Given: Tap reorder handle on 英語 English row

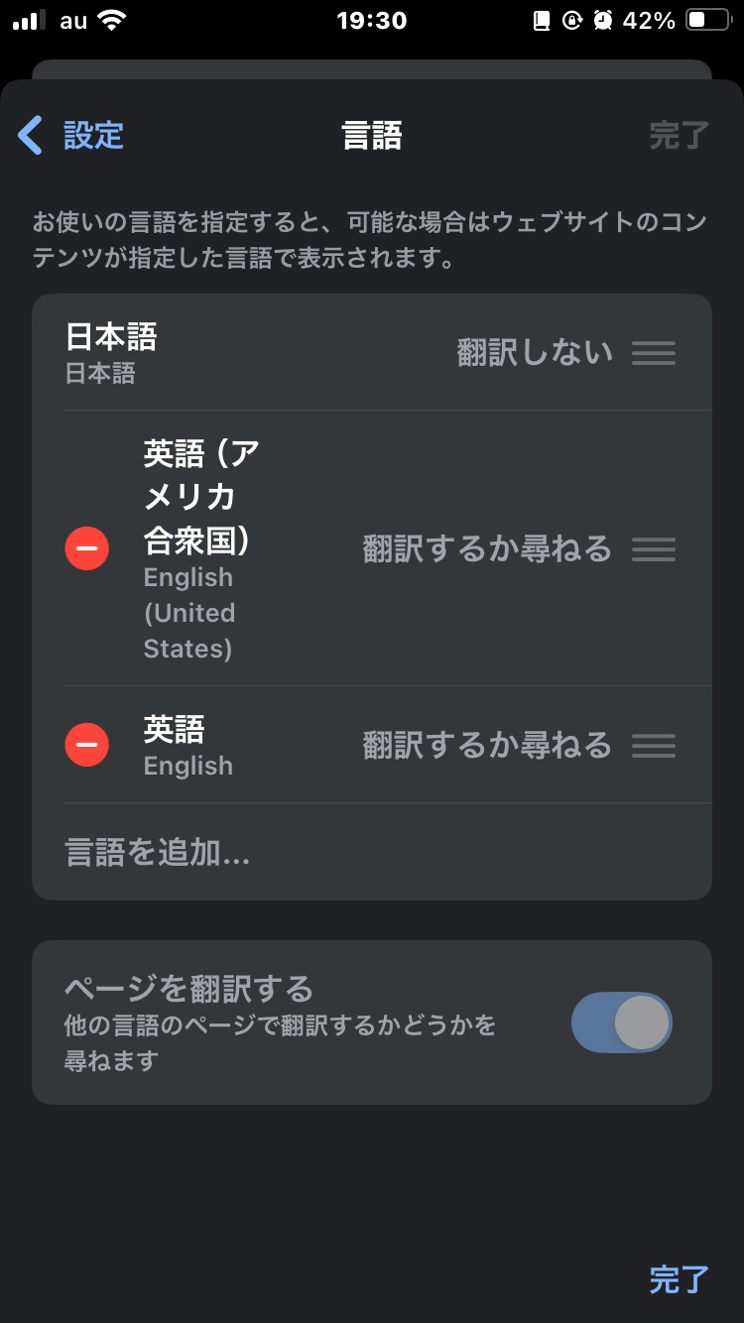Looking at the screenshot, I should pos(654,745).
